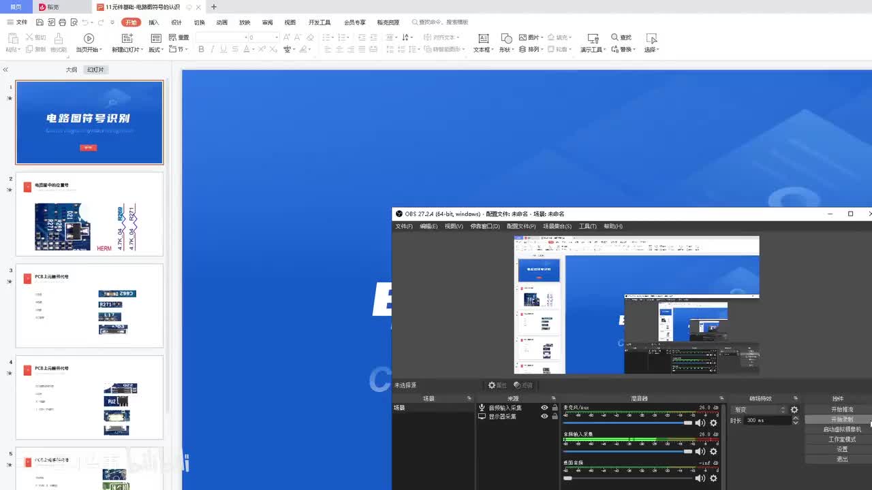Click the 桌面音频 volume slider

click(627, 478)
